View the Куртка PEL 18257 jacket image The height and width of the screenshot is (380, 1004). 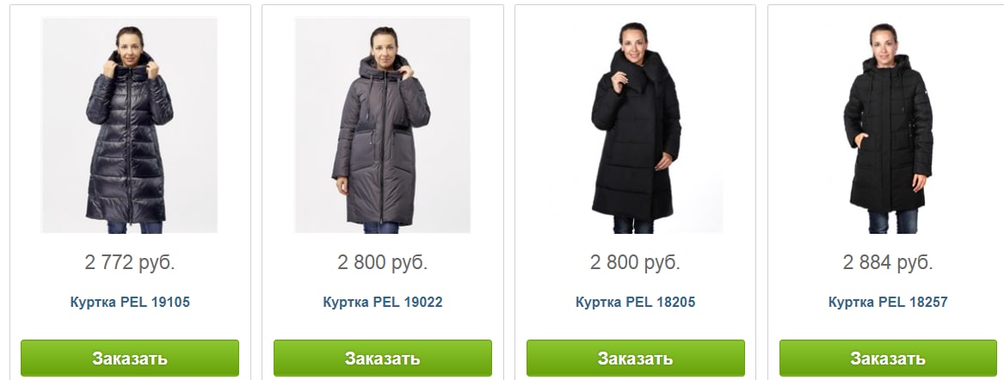[x=888, y=125]
